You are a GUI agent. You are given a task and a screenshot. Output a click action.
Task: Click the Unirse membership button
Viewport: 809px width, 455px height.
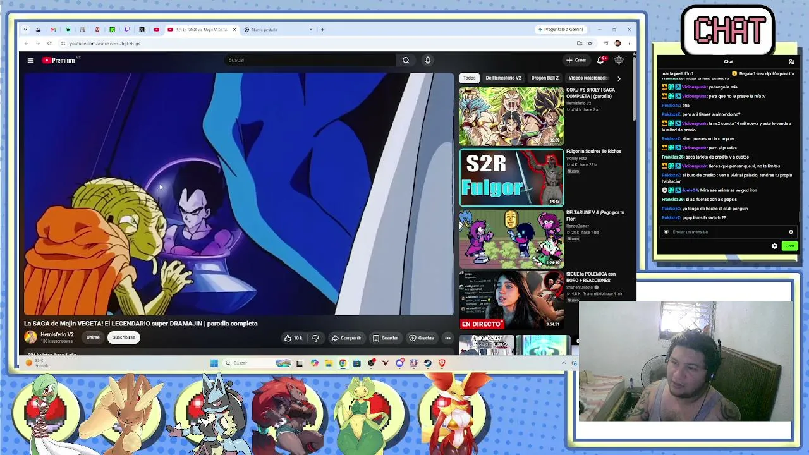click(93, 337)
